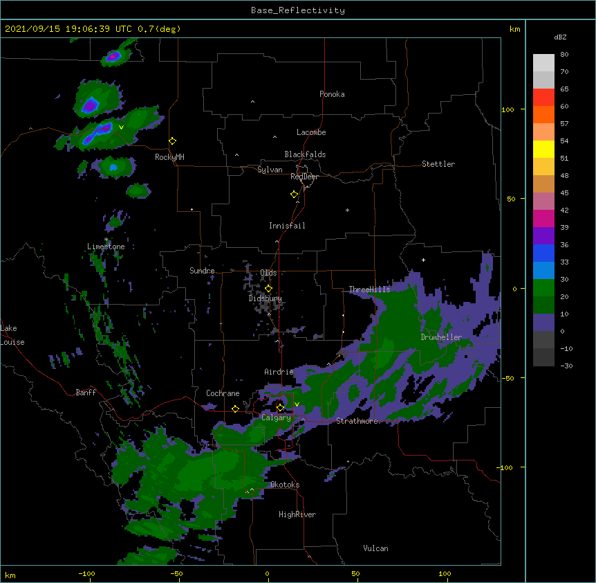Click the 100 km tick on right axis
Screen dimensions: 596x583
pos(507,109)
